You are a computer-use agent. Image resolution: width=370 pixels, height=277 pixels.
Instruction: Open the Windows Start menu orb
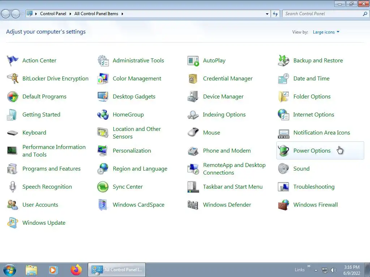coord(10,270)
